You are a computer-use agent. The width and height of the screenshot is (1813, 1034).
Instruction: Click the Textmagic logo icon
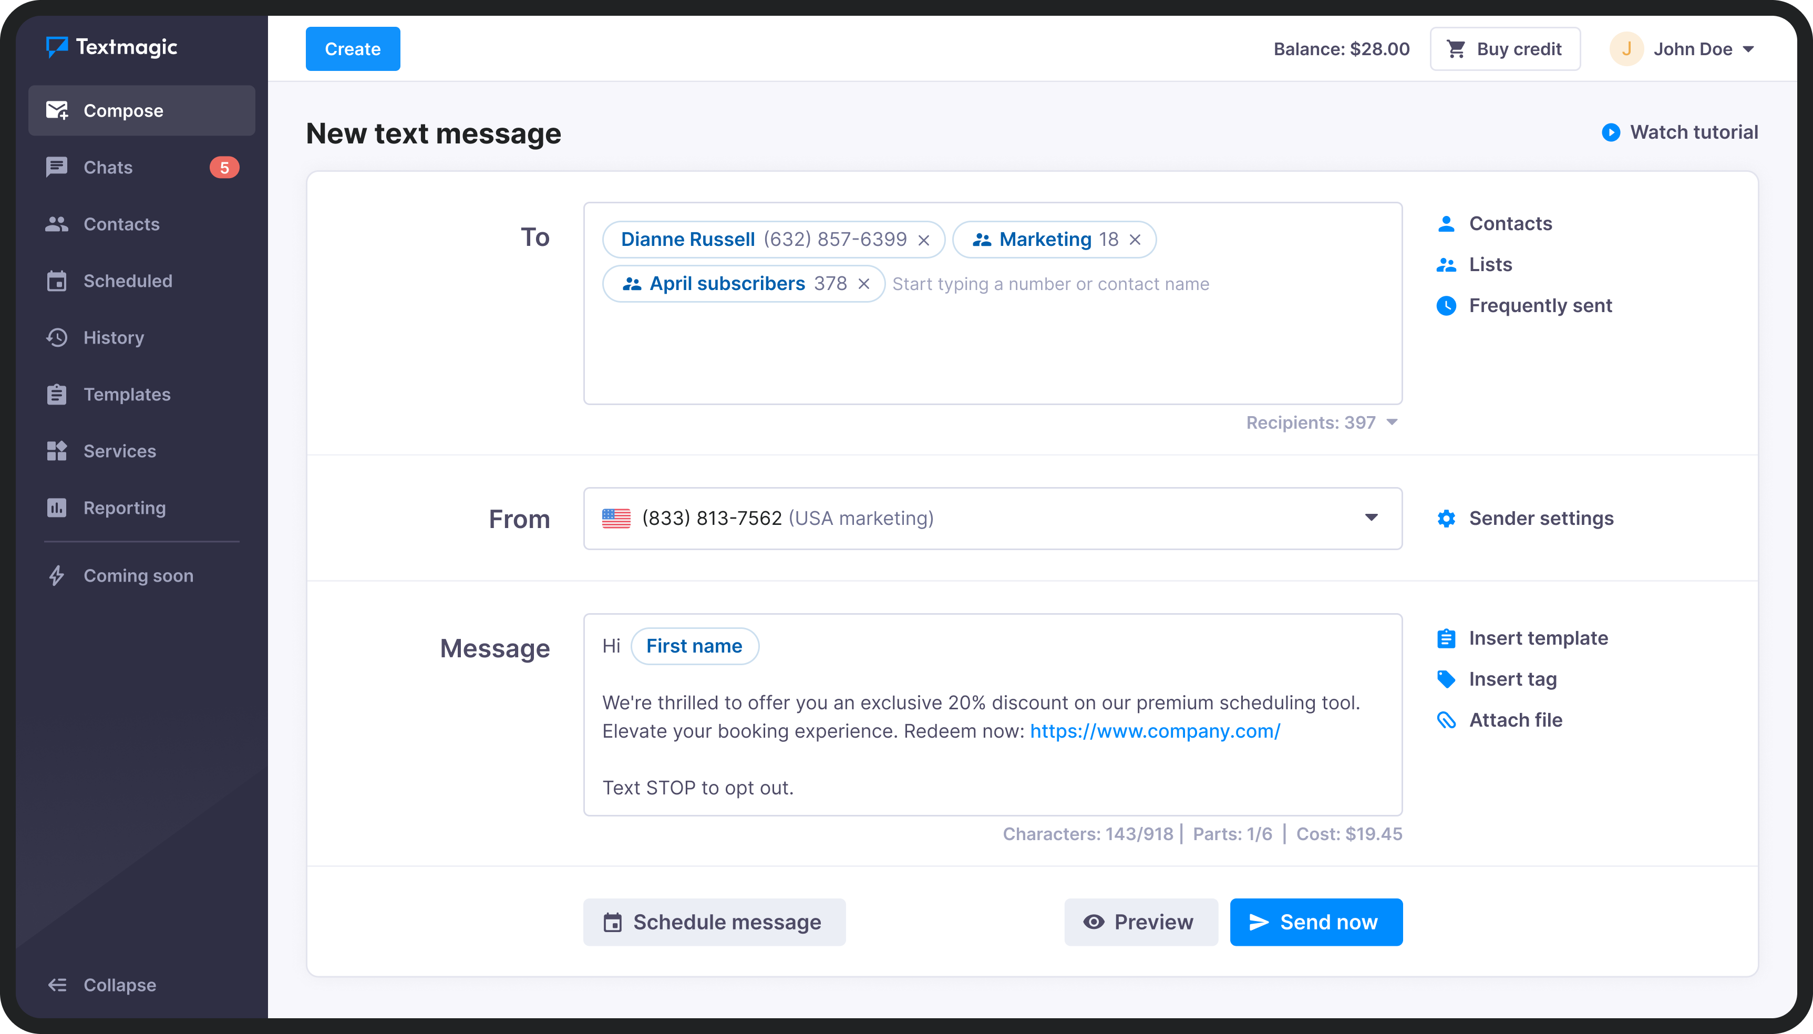point(57,47)
